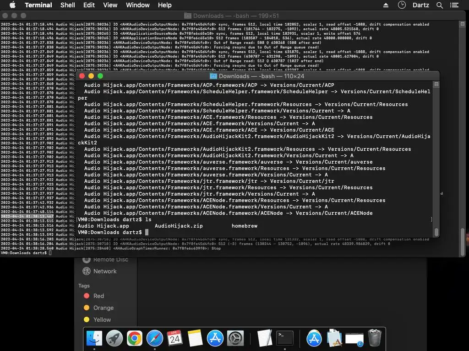The image size is (469, 351).
Task: Open Spotlight search magnifier icon
Action: 439,5
